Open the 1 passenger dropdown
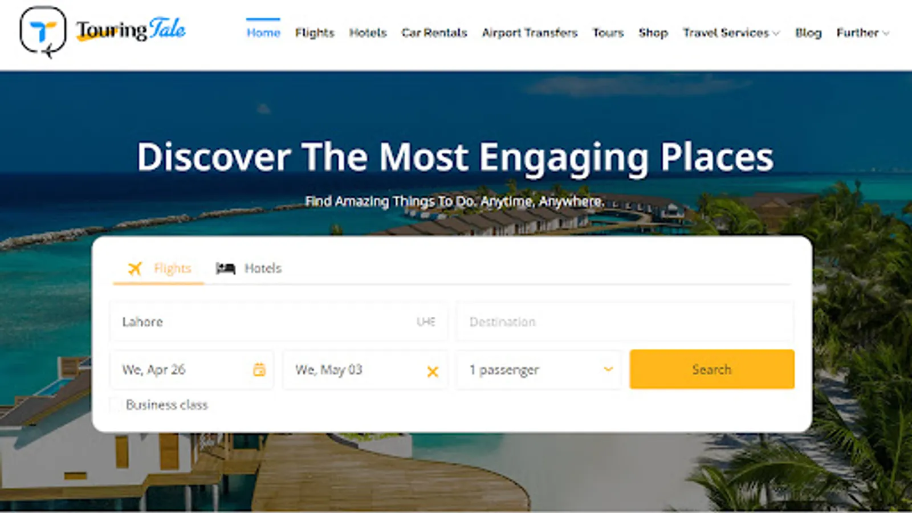The width and height of the screenshot is (912, 513). pyautogui.click(x=539, y=370)
